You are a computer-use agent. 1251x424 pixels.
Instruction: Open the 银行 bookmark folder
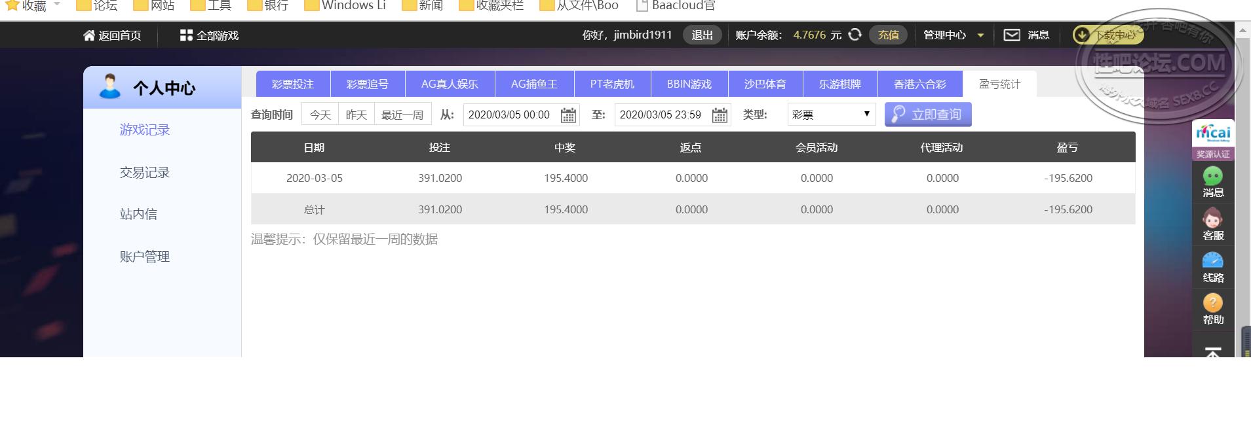[268, 5]
